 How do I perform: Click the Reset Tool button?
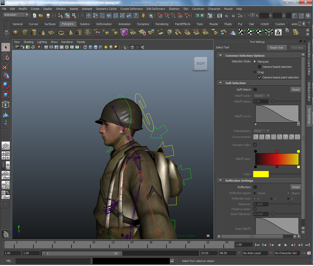click(x=276, y=48)
